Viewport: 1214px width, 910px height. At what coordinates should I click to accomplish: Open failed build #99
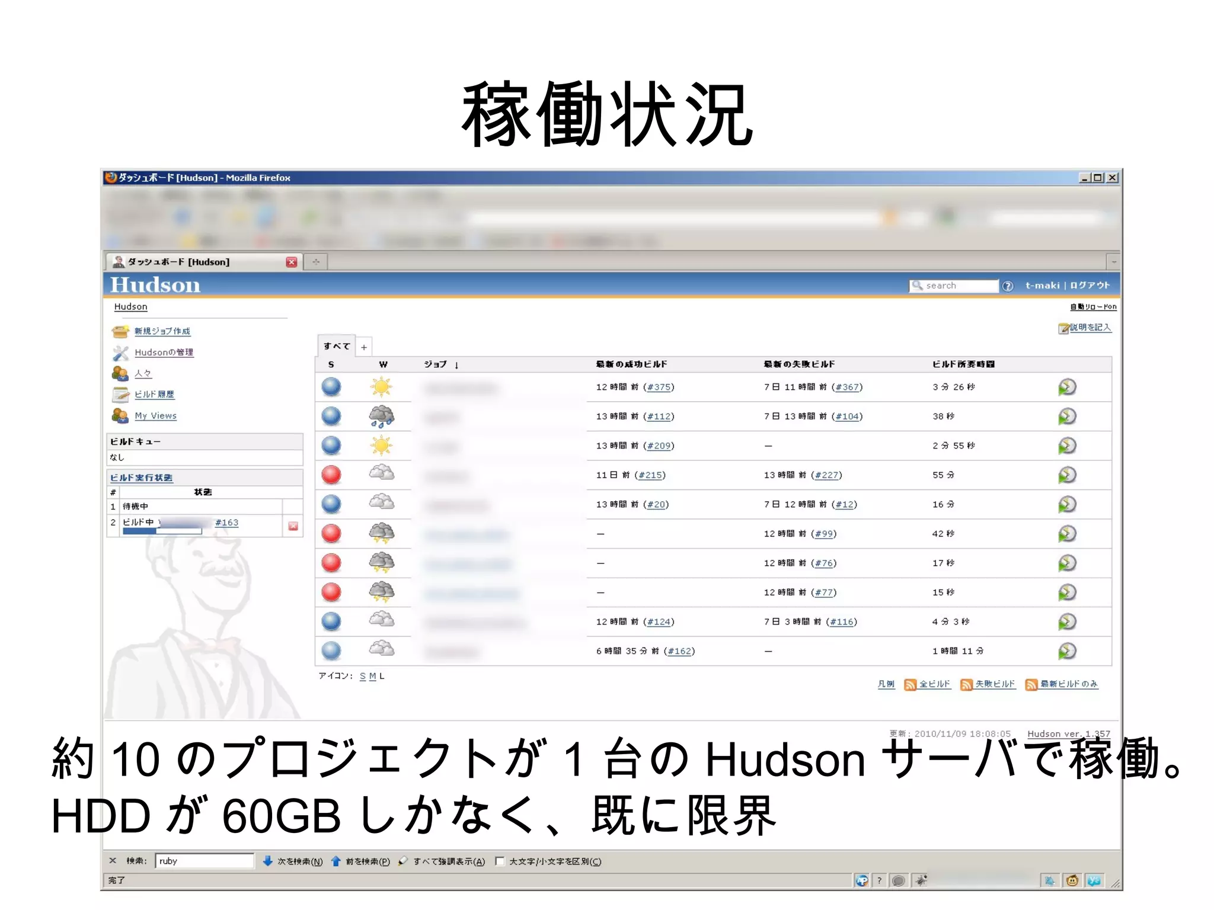coord(823,534)
